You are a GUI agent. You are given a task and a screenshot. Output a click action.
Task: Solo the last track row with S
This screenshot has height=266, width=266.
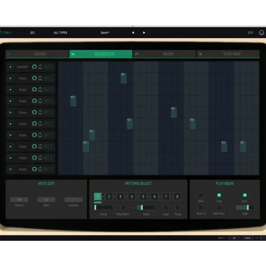pos(51,169)
